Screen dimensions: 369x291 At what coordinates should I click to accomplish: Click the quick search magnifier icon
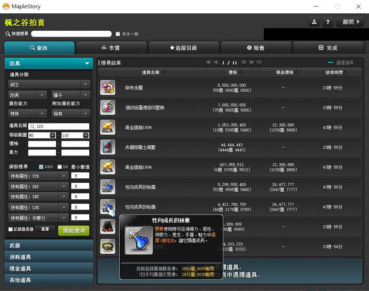pyautogui.click(x=8, y=34)
